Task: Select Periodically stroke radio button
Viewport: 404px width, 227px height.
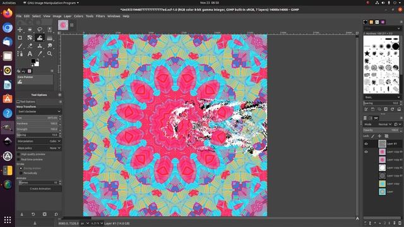Action: pos(21,173)
